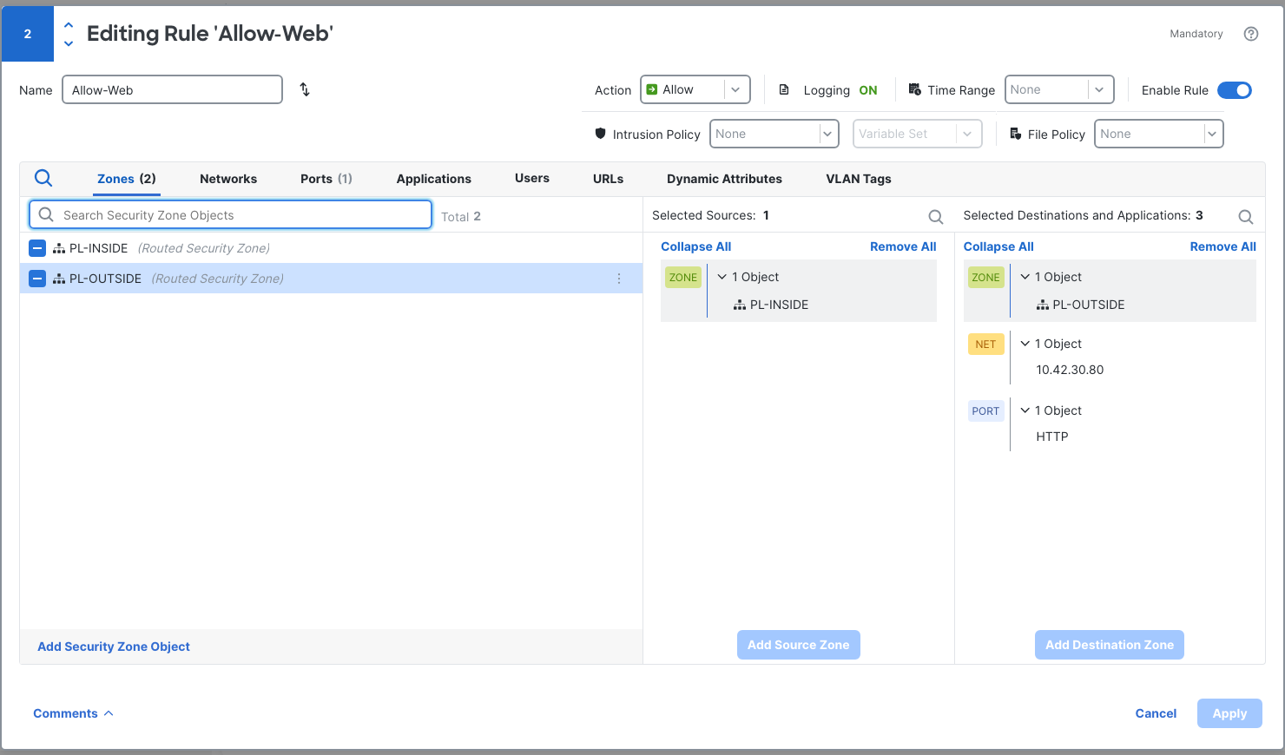Click the search magnifier left of Zones tab
1285x755 pixels.
(43, 178)
